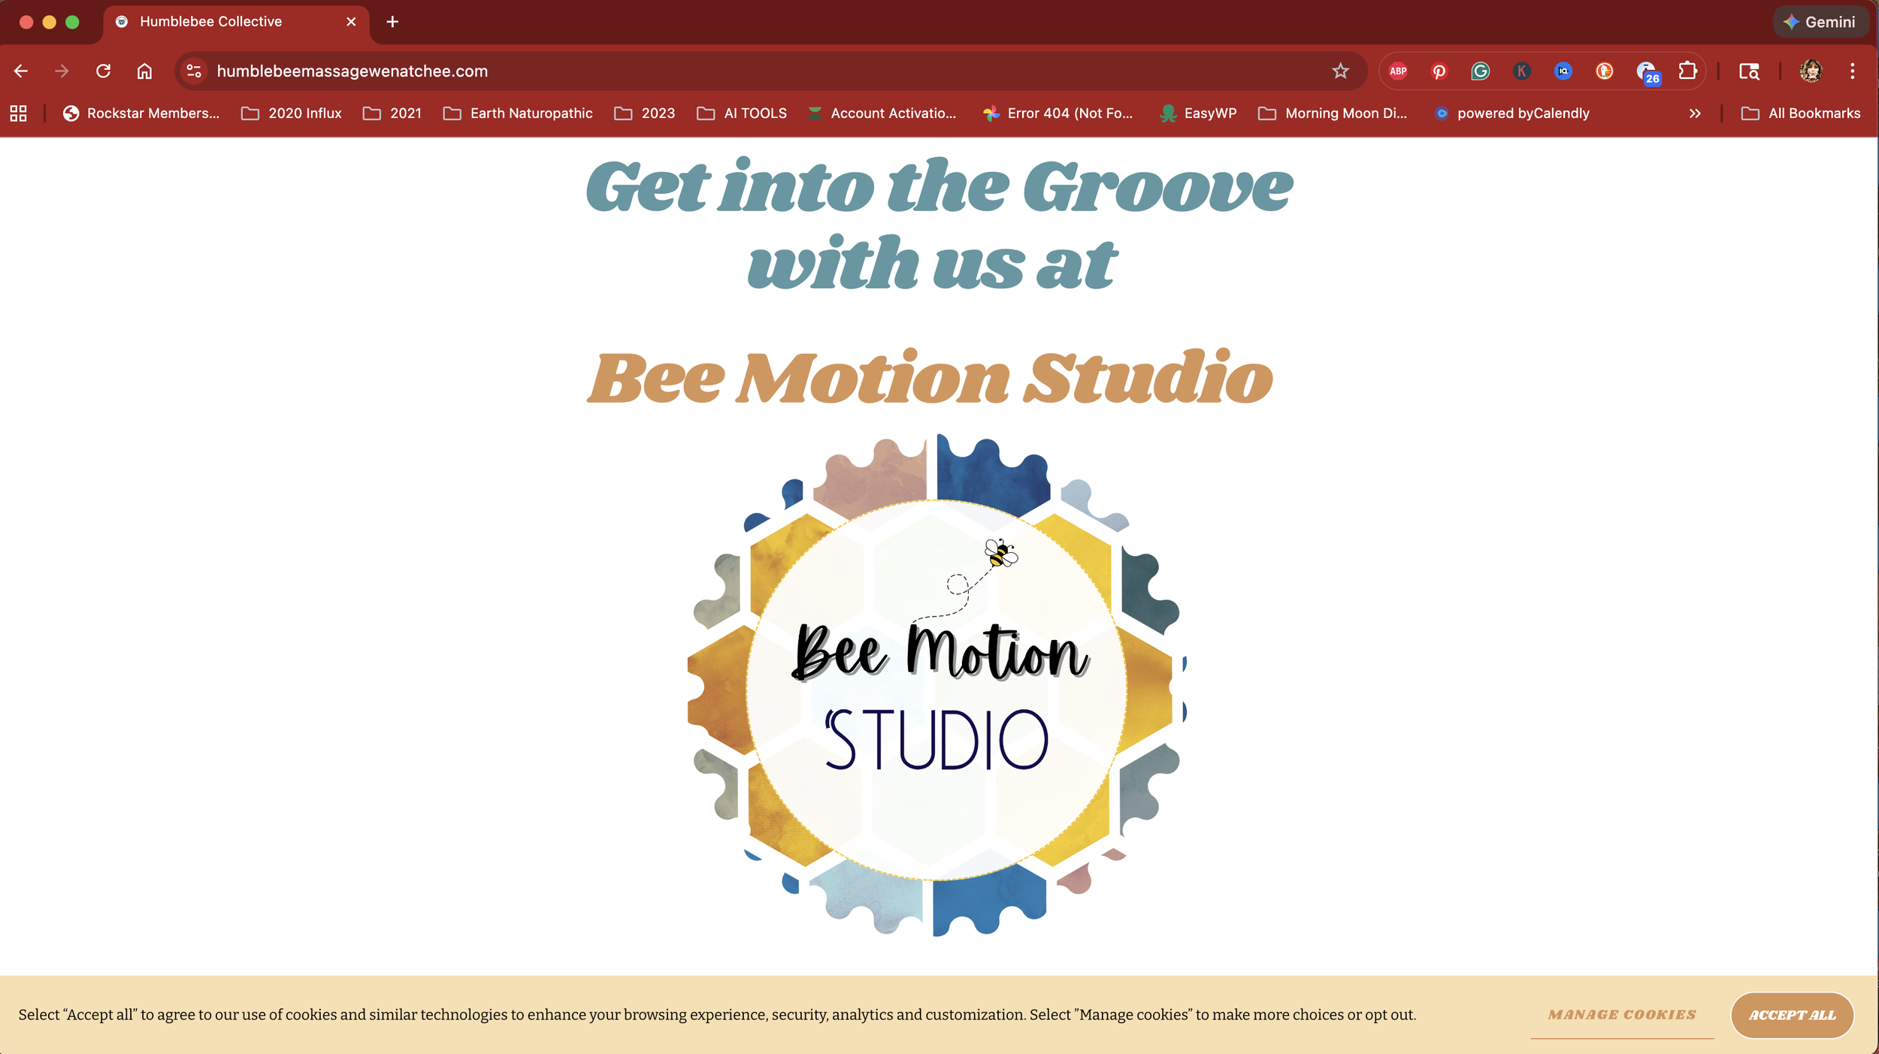
Task: Open the Gemini assistant button
Action: (x=1820, y=22)
